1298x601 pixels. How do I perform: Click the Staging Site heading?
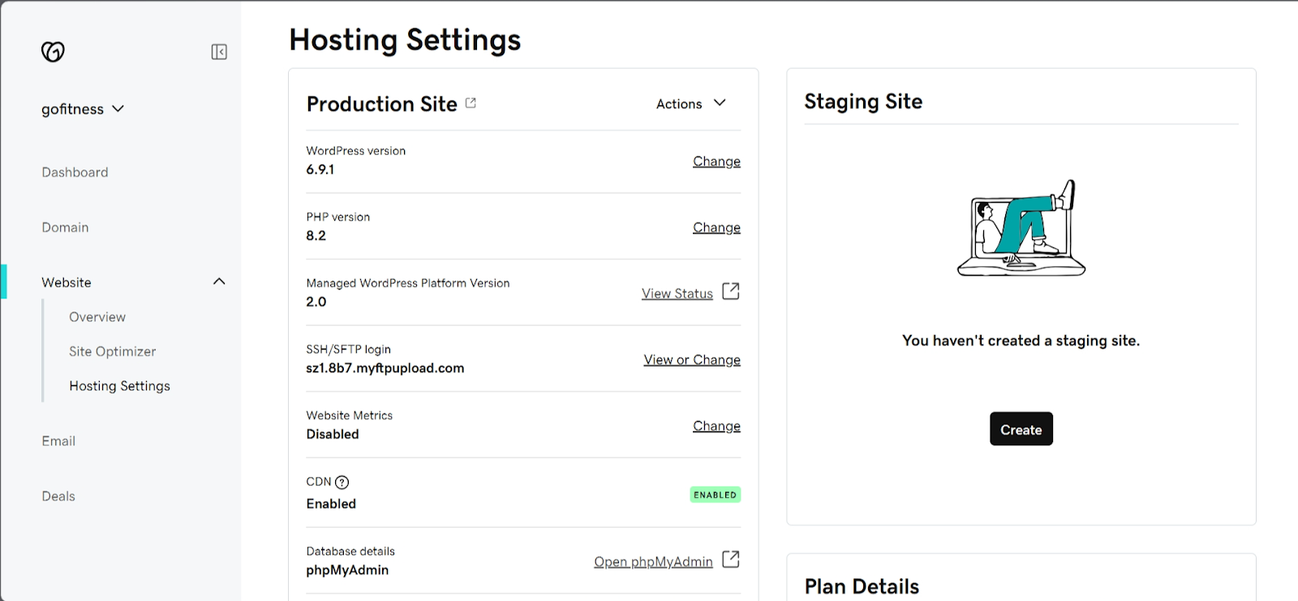coord(863,101)
